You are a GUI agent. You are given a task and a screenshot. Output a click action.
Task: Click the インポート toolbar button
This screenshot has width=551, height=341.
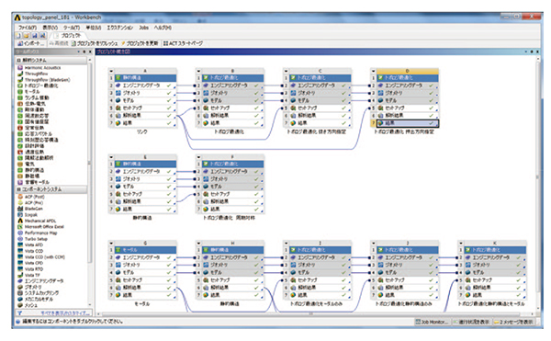pos(31,43)
